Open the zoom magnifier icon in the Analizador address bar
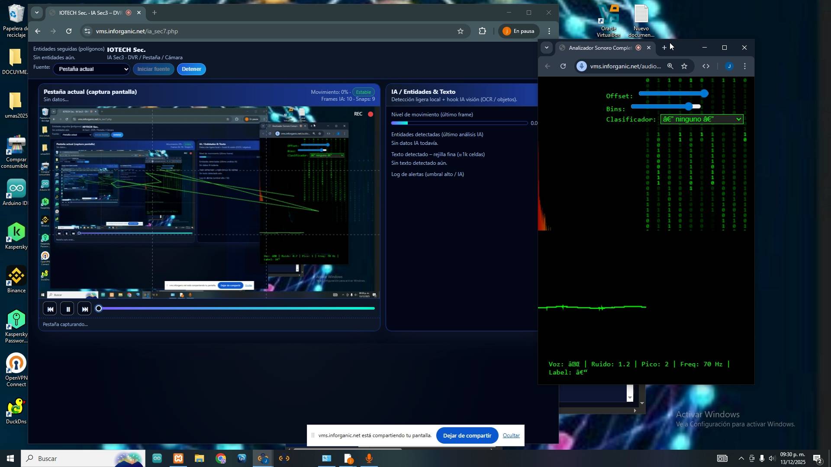 coord(670,67)
